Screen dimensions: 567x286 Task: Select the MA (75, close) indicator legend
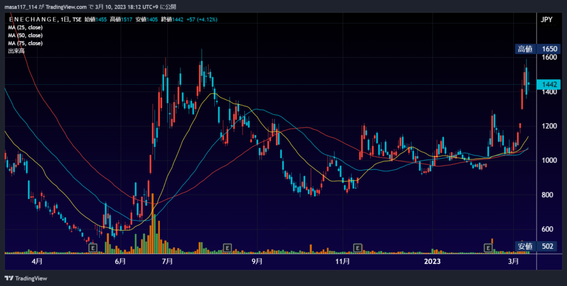[25, 43]
